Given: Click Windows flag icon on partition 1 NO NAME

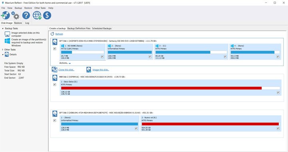Looking at the screenshot, I should click(x=63, y=46).
